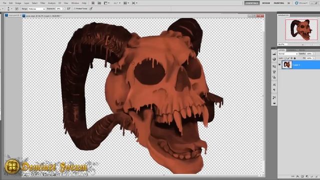Launch Mini Bridge from the application bar
The width and height of the screenshot is (320, 180).
pyautogui.click(x=99, y=3)
